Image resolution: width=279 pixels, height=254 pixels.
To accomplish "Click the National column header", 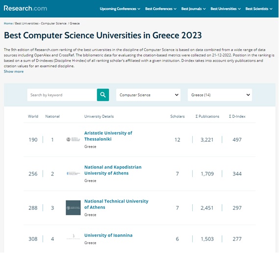I will [52, 116].
